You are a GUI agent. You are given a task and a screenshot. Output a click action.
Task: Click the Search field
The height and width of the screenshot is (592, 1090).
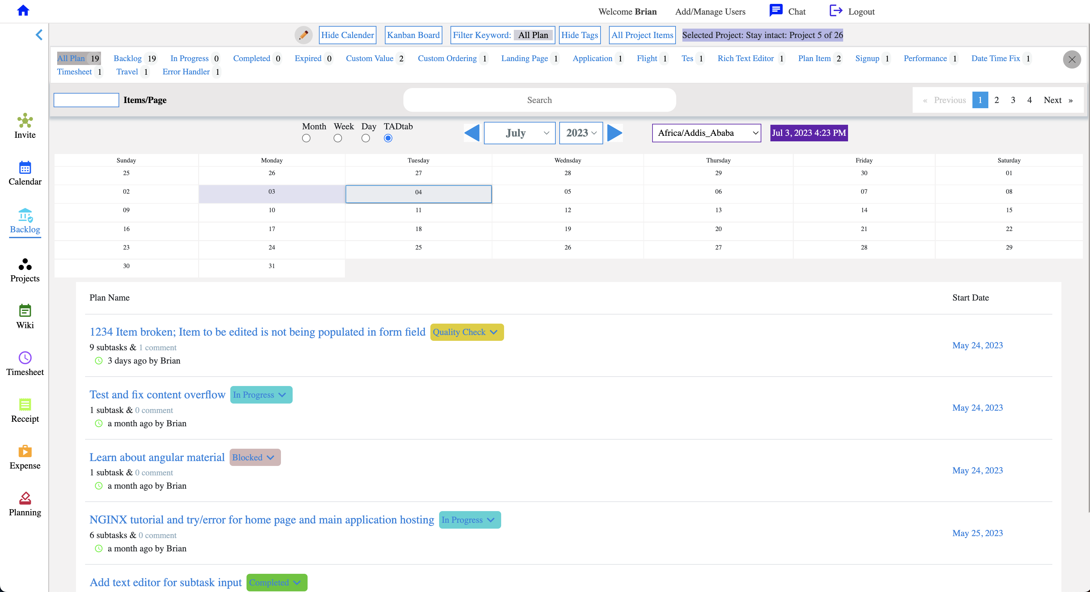tap(539, 100)
